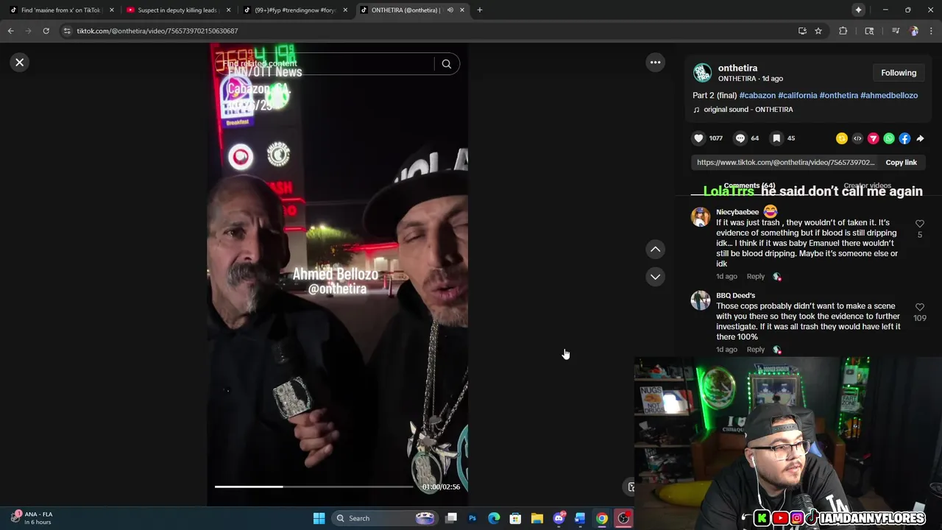Image resolution: width=942 pixels, height=530 pixels.
Task: Go to next video with down chevron
Action: [x=655, y=277]
